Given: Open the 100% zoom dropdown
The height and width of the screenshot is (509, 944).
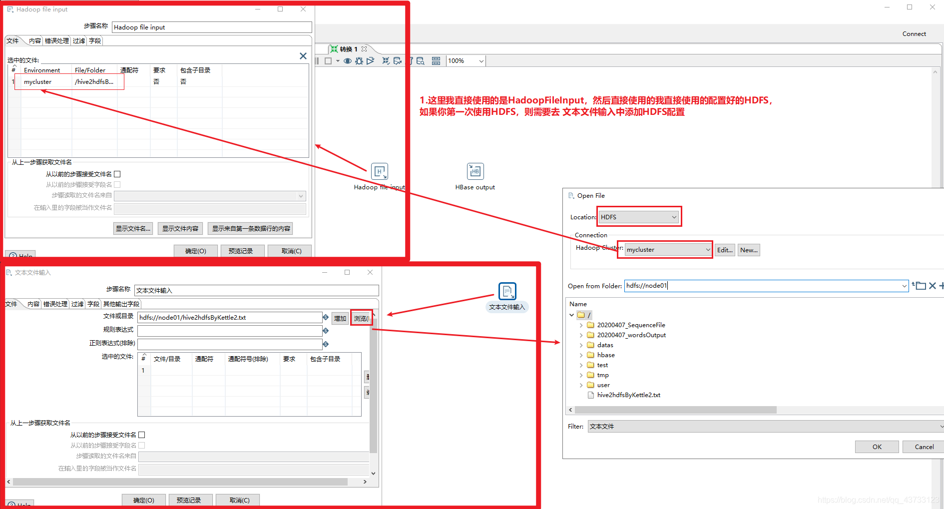Looking at the screenshot, I should pyautogui.click(x=481, y=61).
